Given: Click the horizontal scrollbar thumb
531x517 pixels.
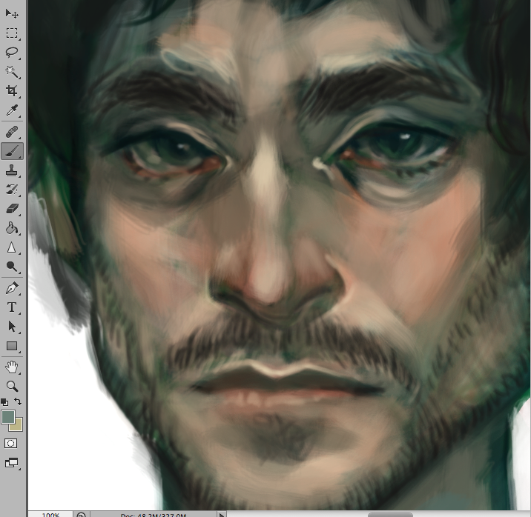Looking at the screenshot, I should pyautogui.click(x=390, y=515).
